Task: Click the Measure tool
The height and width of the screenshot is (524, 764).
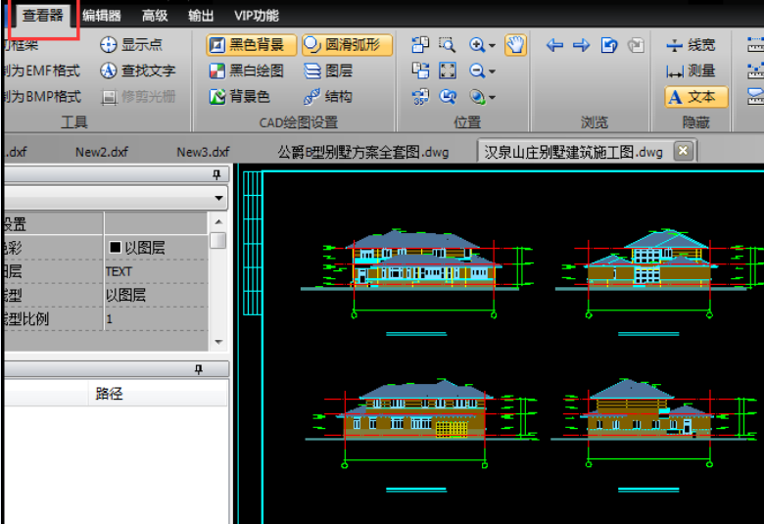Action: 692,71
